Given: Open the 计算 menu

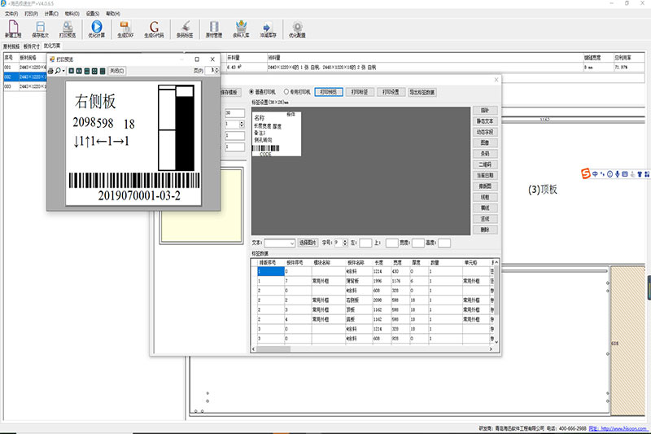Looking at the screenshot, I should click(x=50, y=14).
